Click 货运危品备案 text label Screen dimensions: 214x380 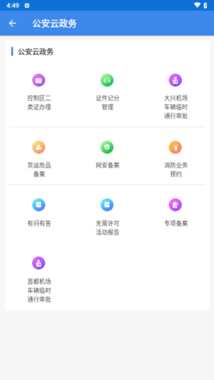click(x=39, y=170)
